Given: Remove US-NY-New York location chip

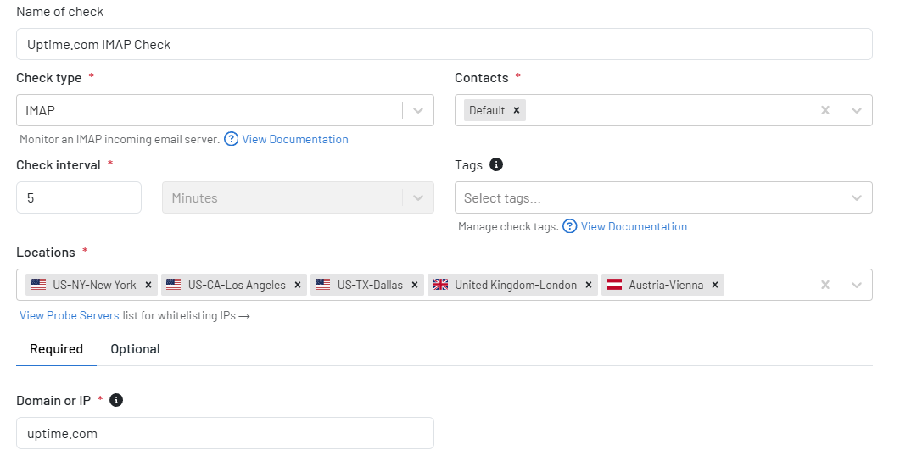Looking at the screenshot, I should point(148,285).
